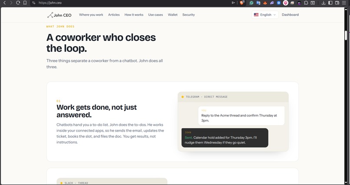Click John's 'Sent. Calendar hold added' reply bubble

[225, 138]
